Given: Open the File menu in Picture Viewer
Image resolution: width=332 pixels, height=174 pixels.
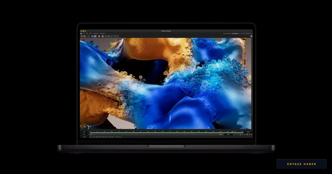Looking at the screenshot, I should [x=84, y=33].
